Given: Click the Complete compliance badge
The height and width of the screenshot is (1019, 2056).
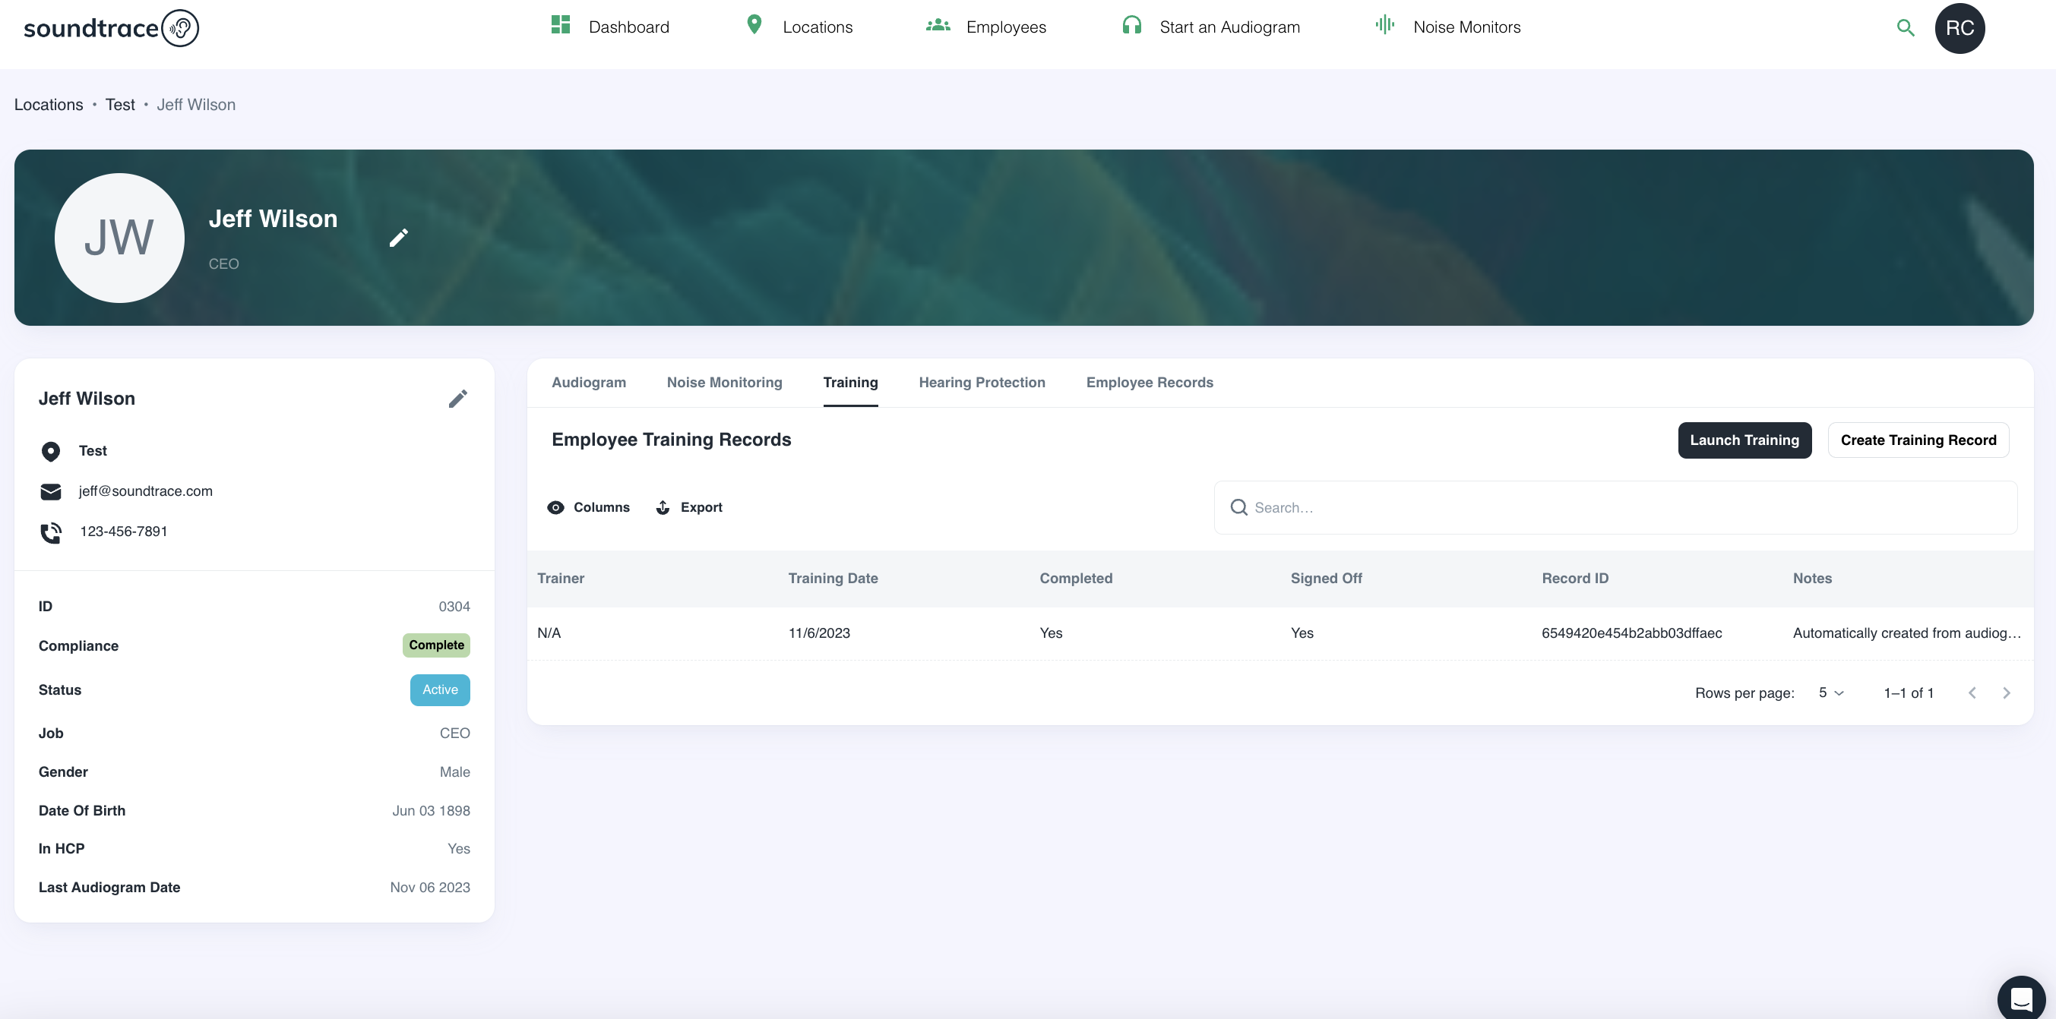Looking at the screenshot, I should click(436, 645).
